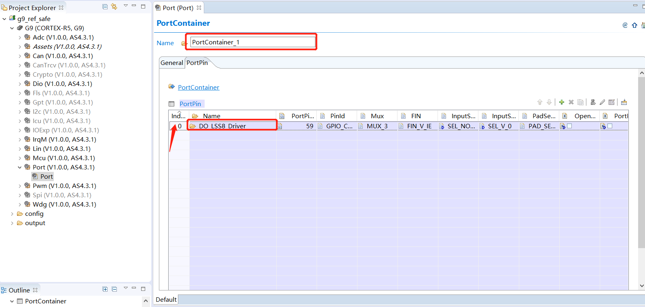The height and width of the screenshot is (307, 645).
Task: Click the up-arrow navigate parent icon top right
Action: click(x=634, y=25)
